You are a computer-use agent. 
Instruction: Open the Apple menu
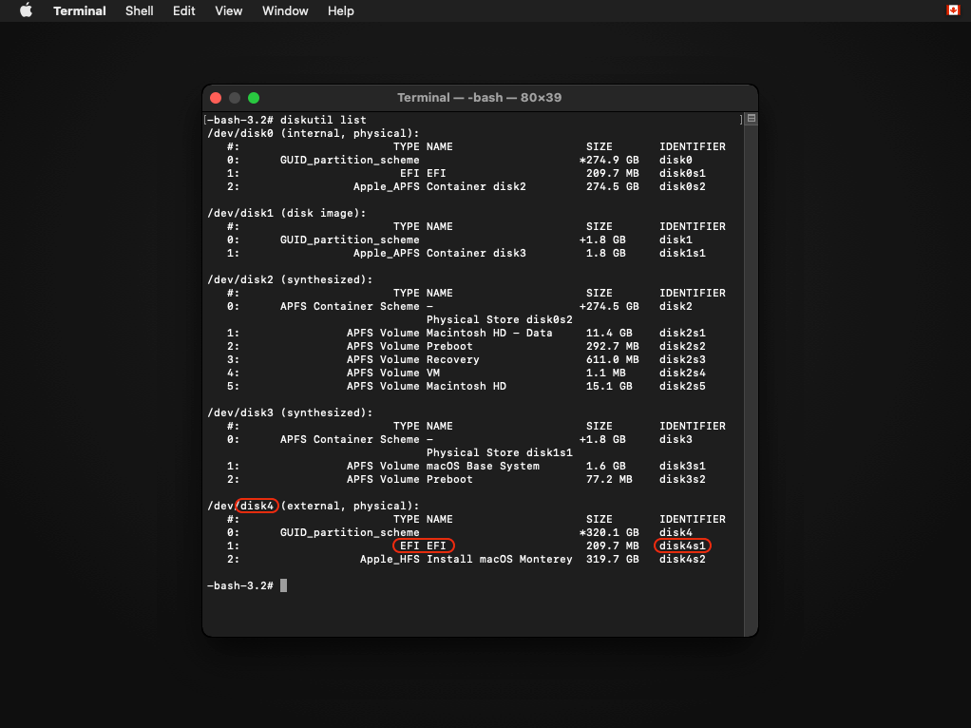click(26, 10)
